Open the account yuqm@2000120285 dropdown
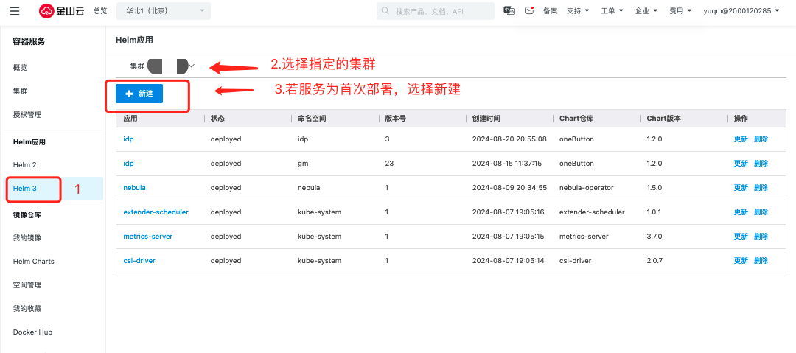Viewport: 796px width, 353px height. [741, 11]
